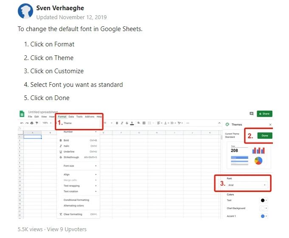Toggle Italic in the toolbar
The width and height of the screenshot is (289, 238).
[122, 123]
